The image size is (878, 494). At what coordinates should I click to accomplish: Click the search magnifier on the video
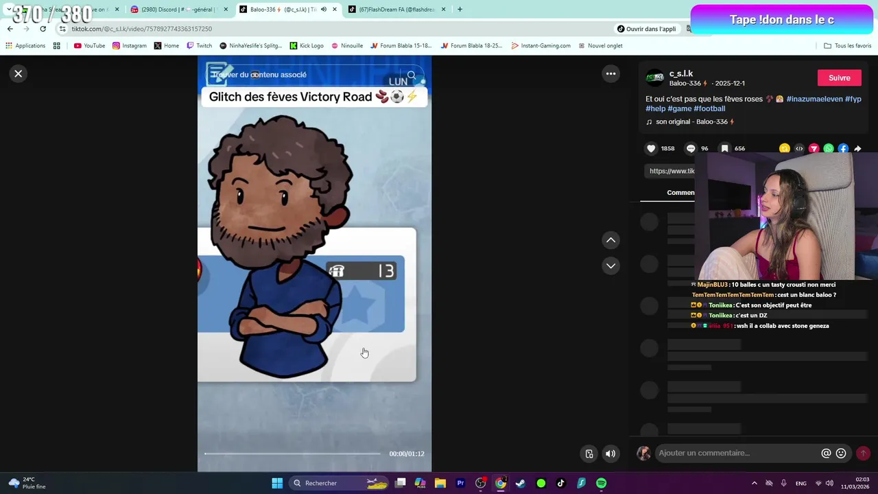coord(411,75)
